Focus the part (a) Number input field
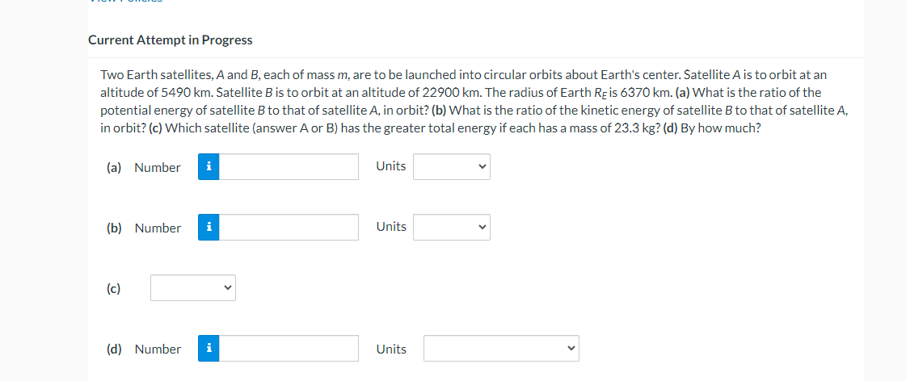Image resolution: width=906 pixels, height=381 pixels. [x=289, y=167]
